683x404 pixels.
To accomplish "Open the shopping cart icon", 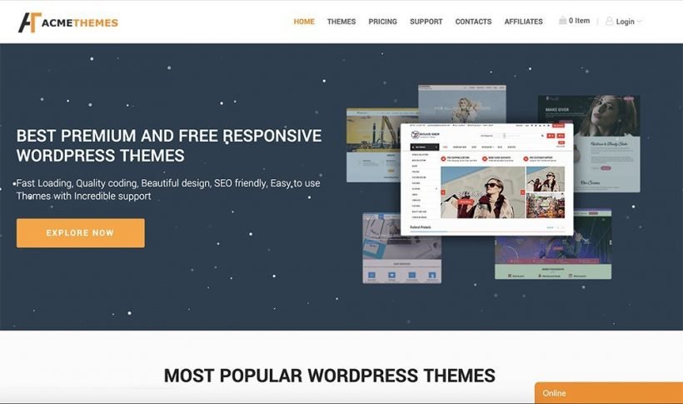I will [x=562, y=21].
